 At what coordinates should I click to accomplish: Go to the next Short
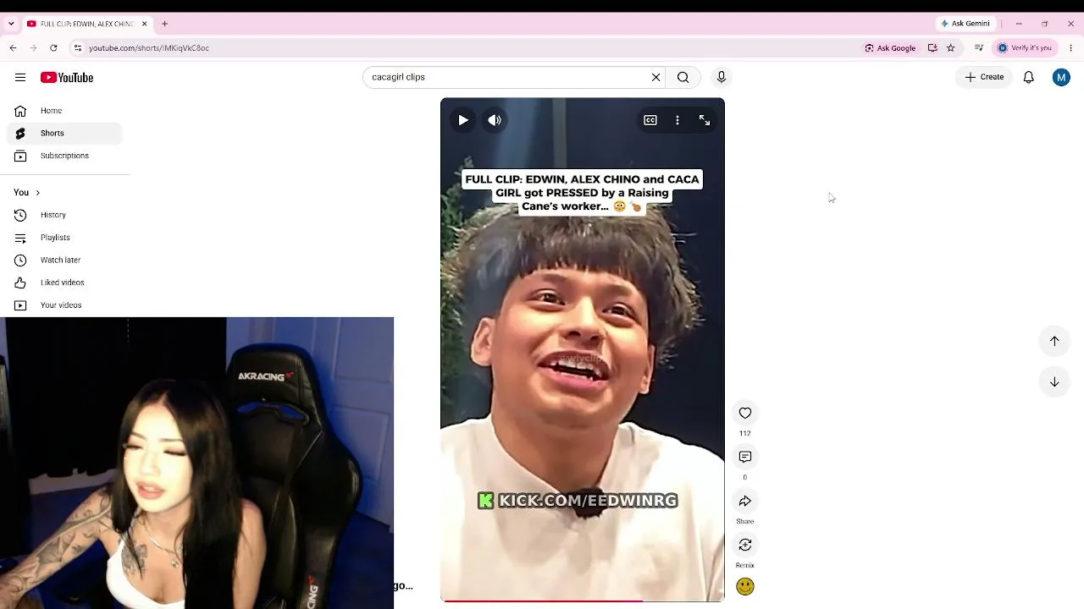[1054, 381]
